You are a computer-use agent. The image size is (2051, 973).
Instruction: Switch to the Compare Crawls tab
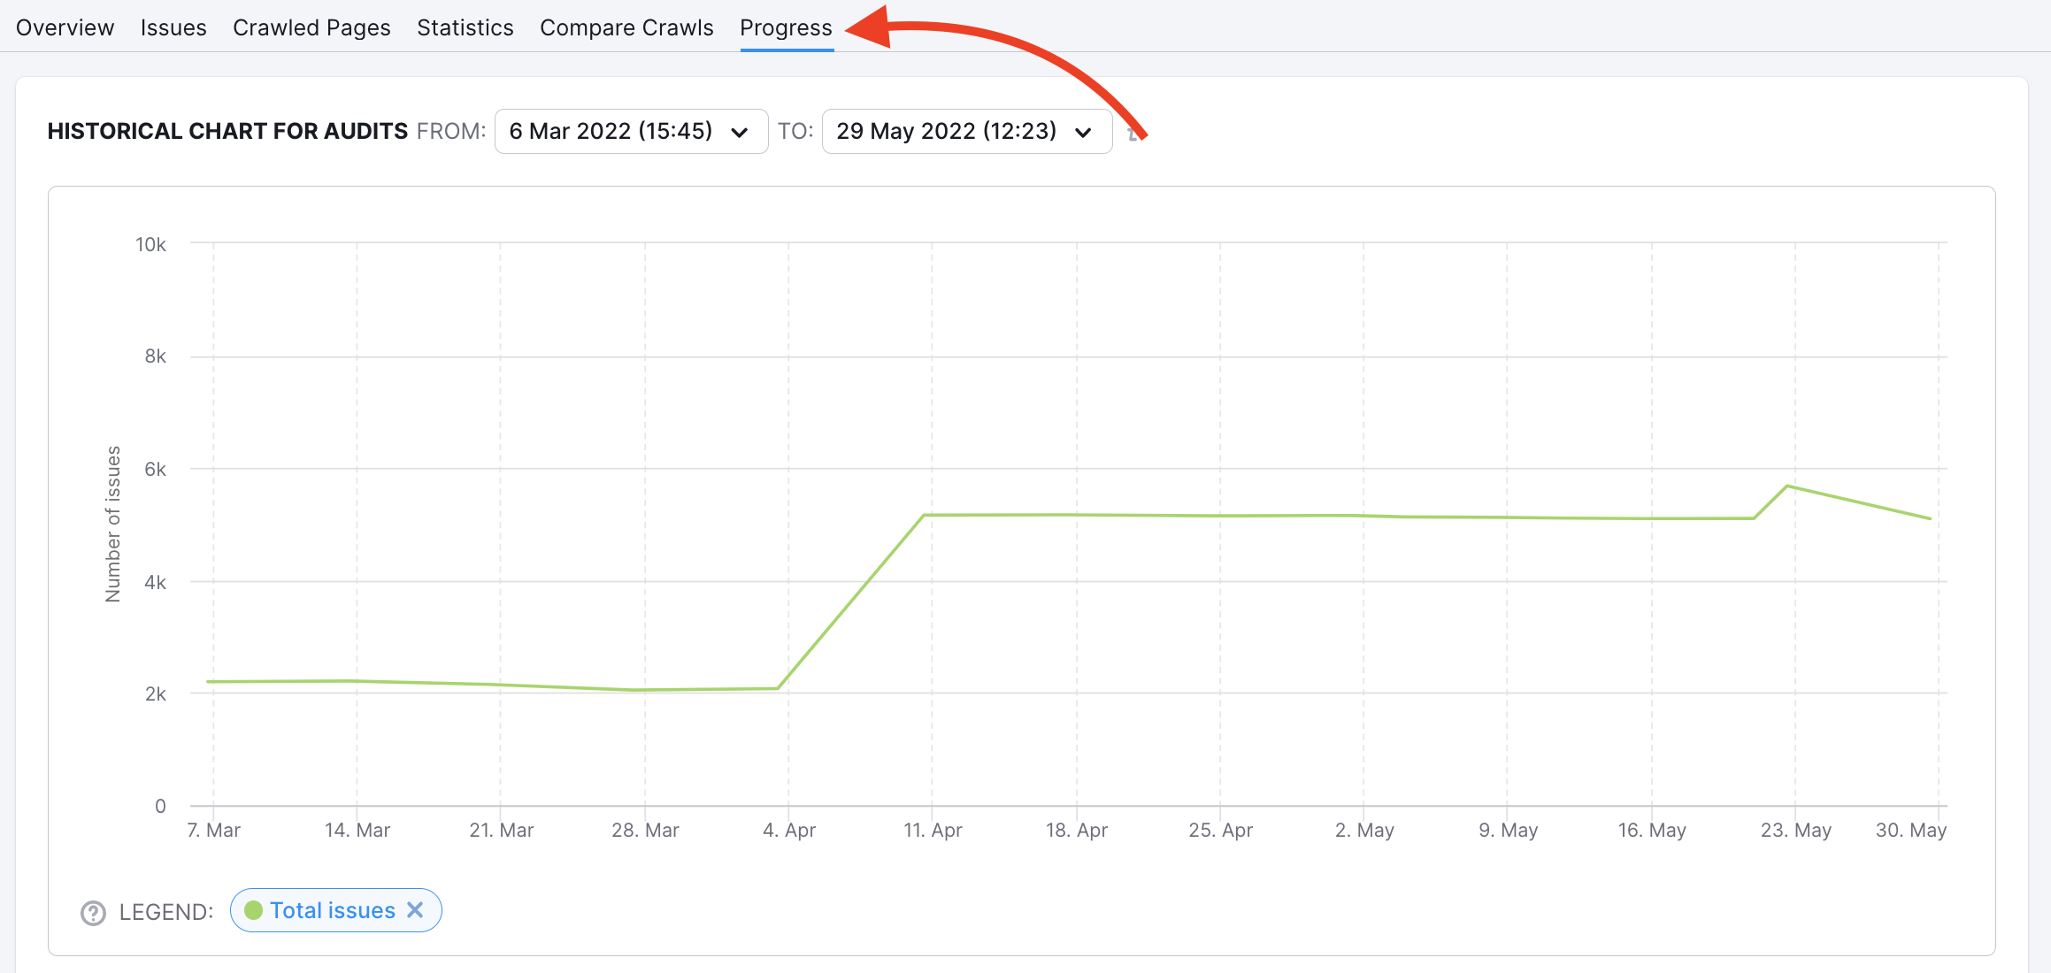(626, 27)
